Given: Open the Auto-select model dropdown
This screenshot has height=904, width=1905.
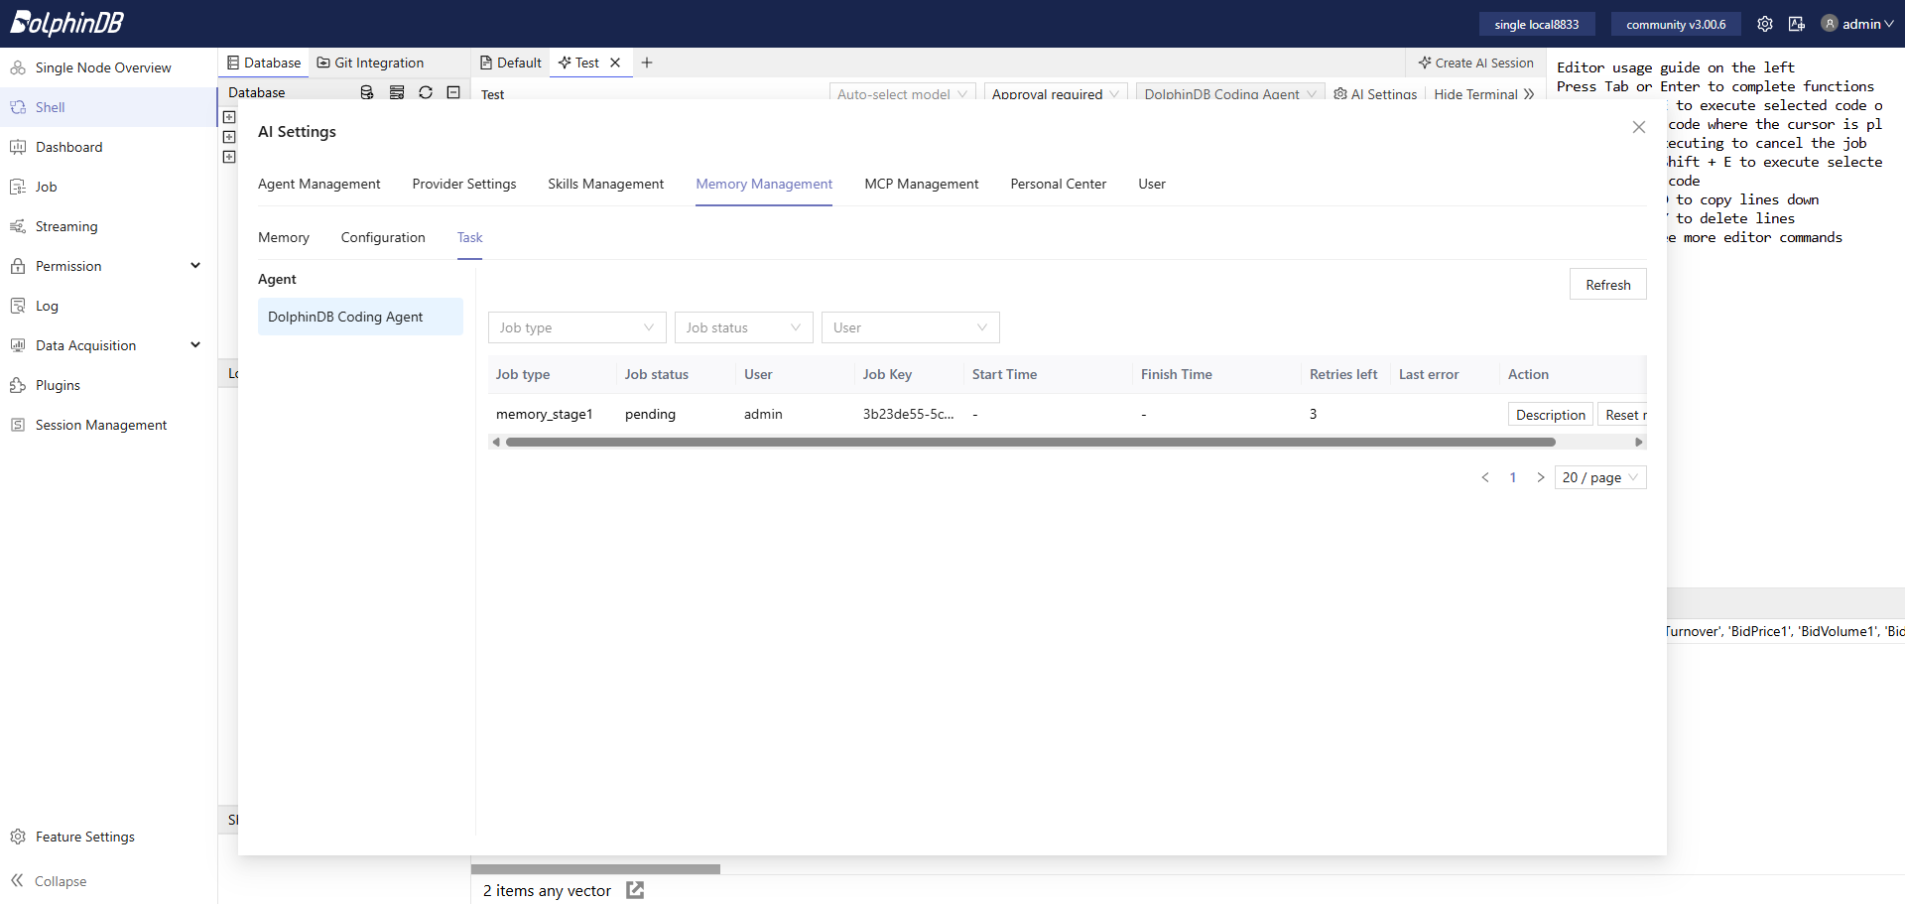Looking at the screenshot, I should click(x=902, y=93).
